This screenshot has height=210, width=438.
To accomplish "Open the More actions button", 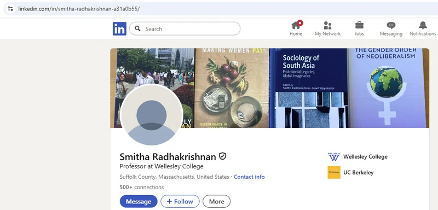I will (216, 201).
